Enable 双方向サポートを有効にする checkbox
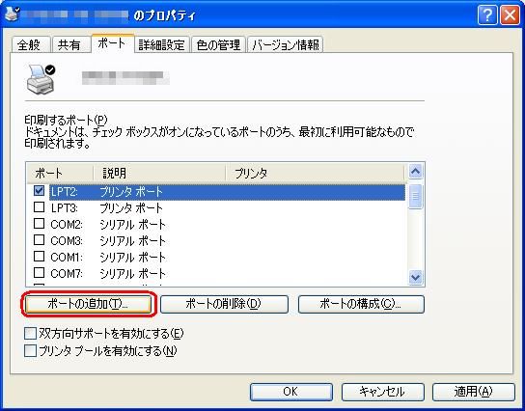 coord(30,334)
